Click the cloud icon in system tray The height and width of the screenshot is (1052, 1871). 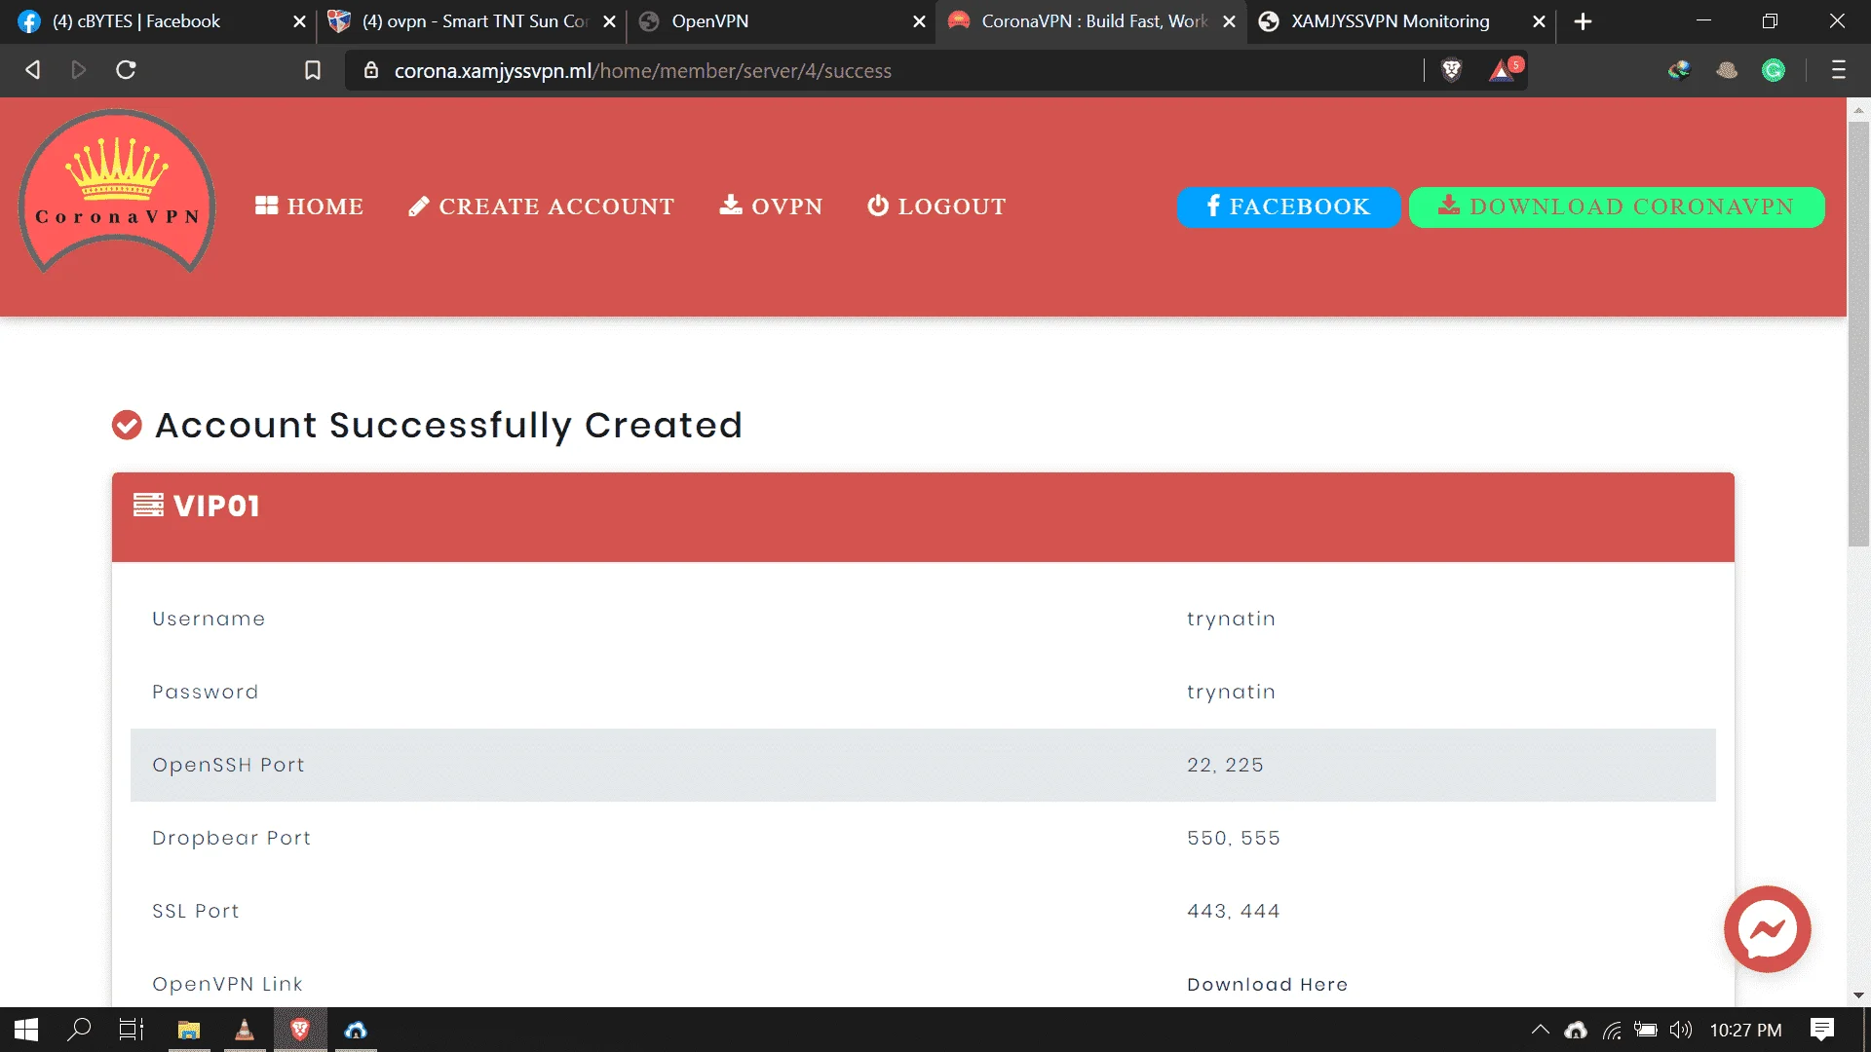click(1576, 1030)
